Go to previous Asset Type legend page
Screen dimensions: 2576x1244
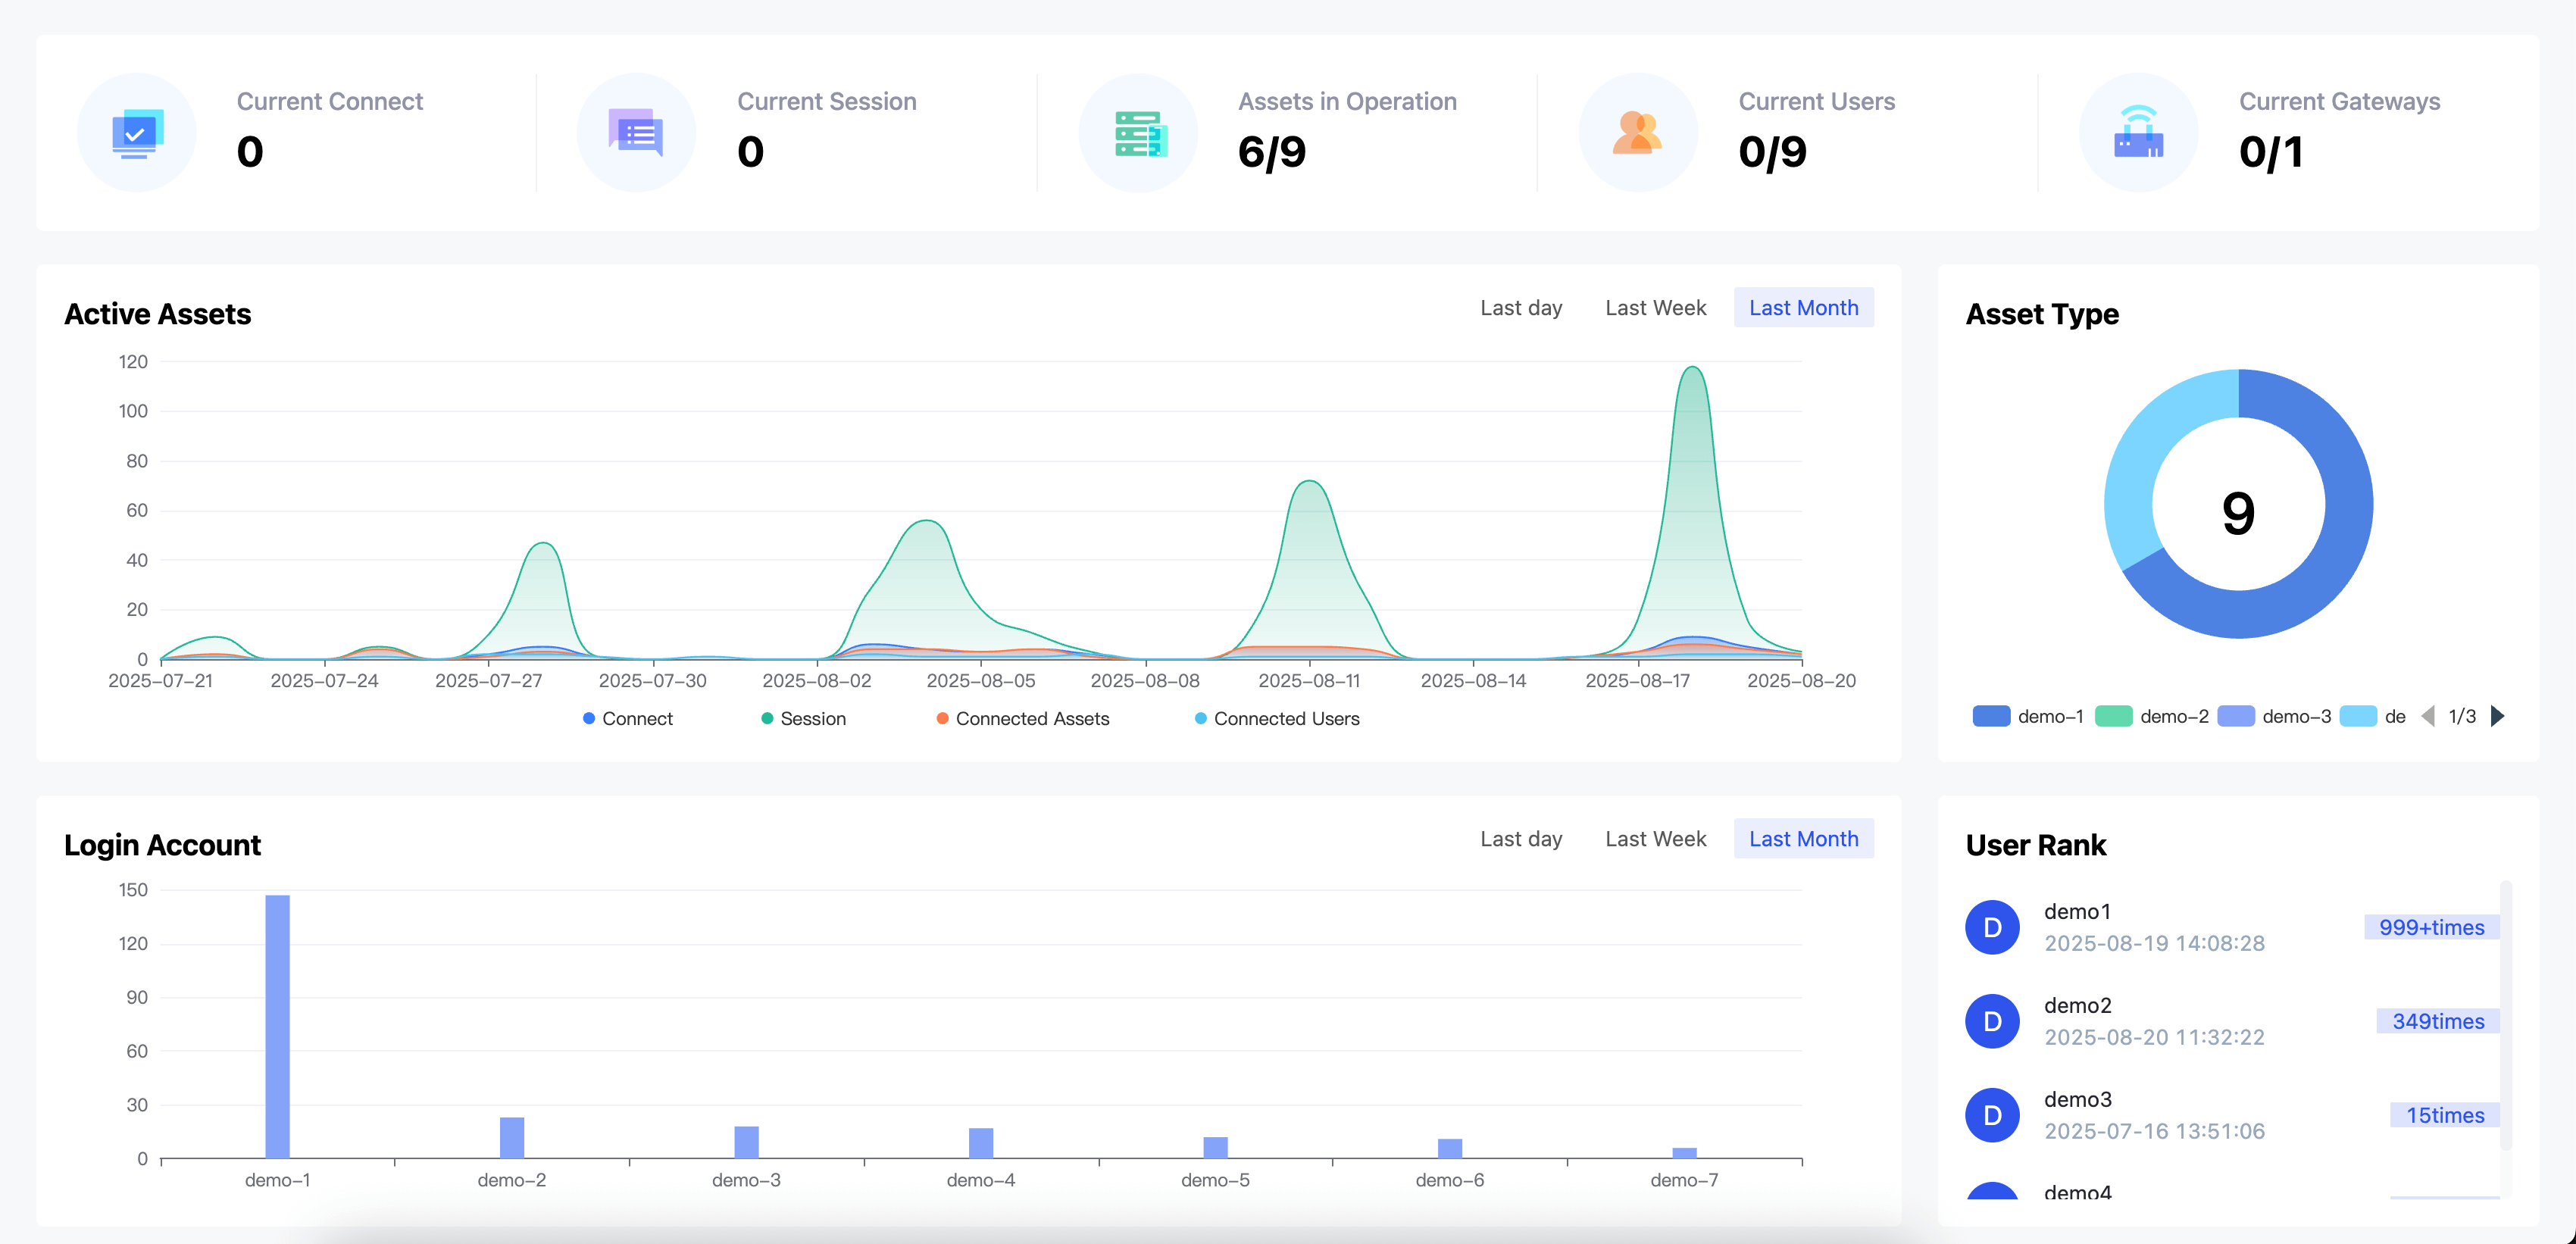click(2428, 716)
